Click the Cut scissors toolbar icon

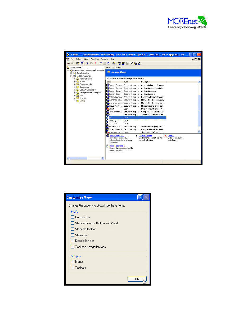click(87, 63)
